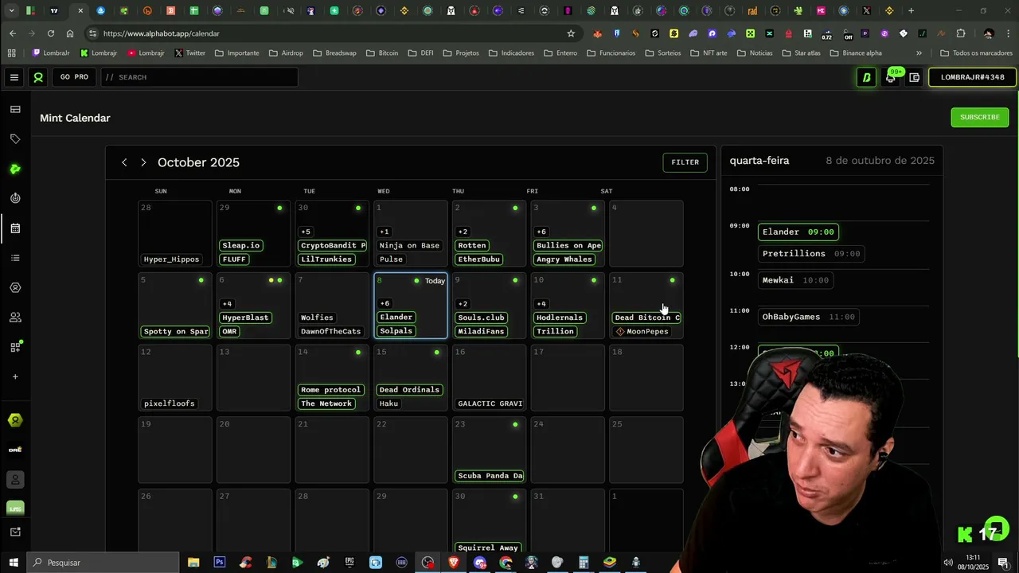The image size is (1019, 573).
Task: Click the MetaMask fox extension icon
Action: 598,33
